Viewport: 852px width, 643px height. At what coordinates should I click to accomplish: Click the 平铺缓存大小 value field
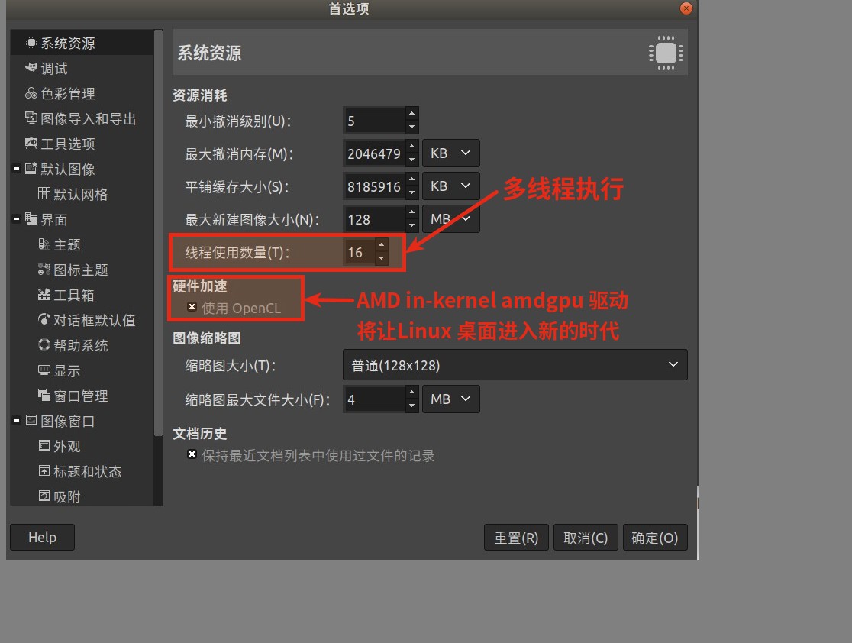[x=374, y=186]
